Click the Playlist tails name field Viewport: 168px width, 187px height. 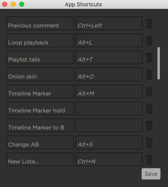[x=40, y=57]
